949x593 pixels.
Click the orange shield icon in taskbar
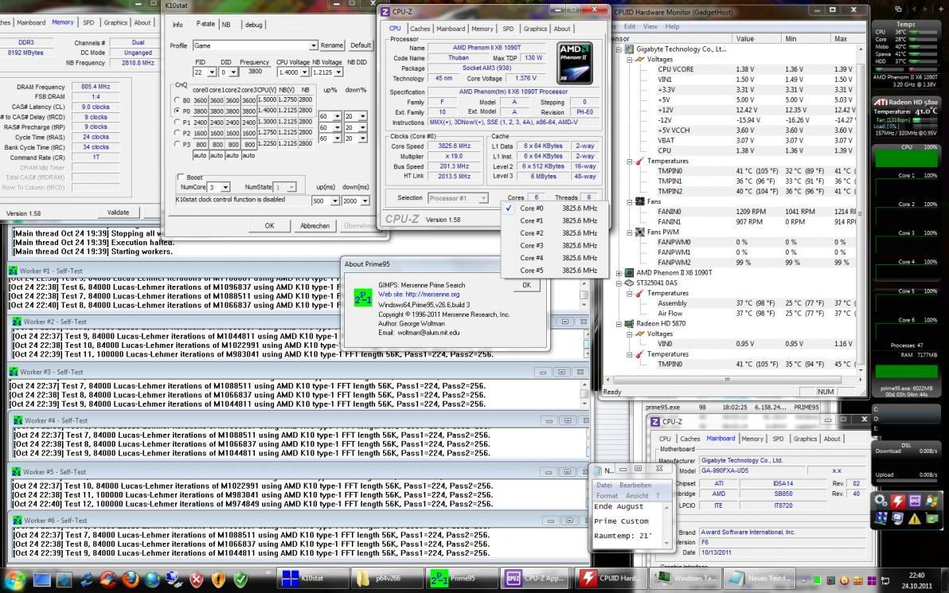tap(218, 579)
